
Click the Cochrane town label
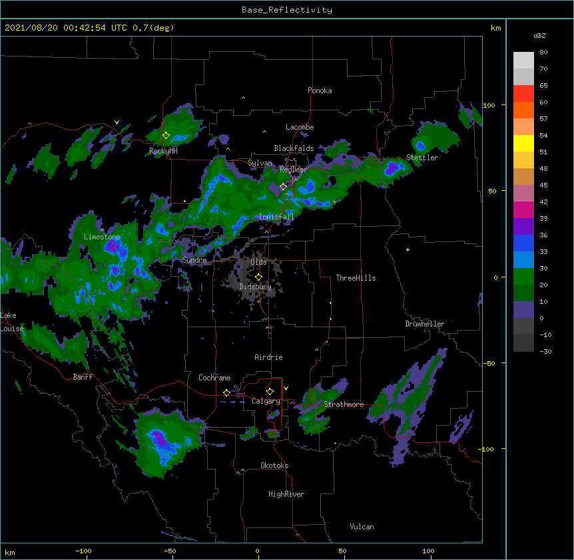pos(214,378)
